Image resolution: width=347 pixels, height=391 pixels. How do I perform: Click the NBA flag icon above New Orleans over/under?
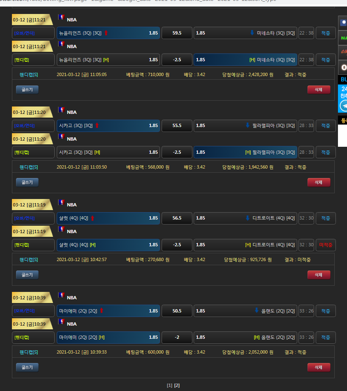tap(62, 17)
